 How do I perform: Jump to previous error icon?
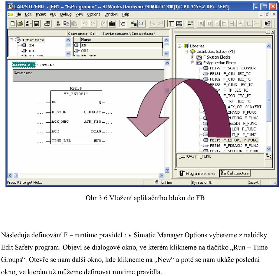coord(152,24)
